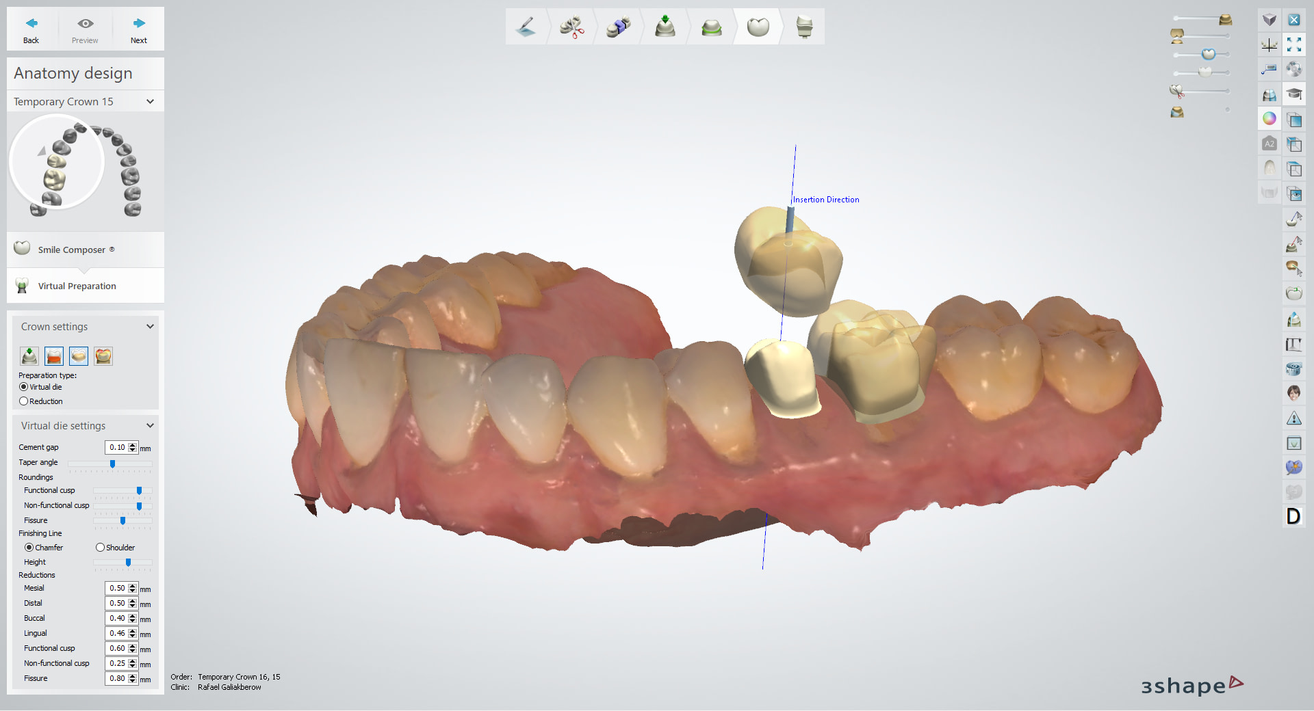Open the Smile Composer panel
Image resolution: width=1314 pixels, height=711 pixels.
(x=75, y=250)
